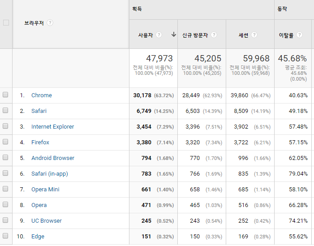Viewport: 314px width, 246px height.
Task: Open help icon next to 사용자 column
Action: [x=159, y=35]
